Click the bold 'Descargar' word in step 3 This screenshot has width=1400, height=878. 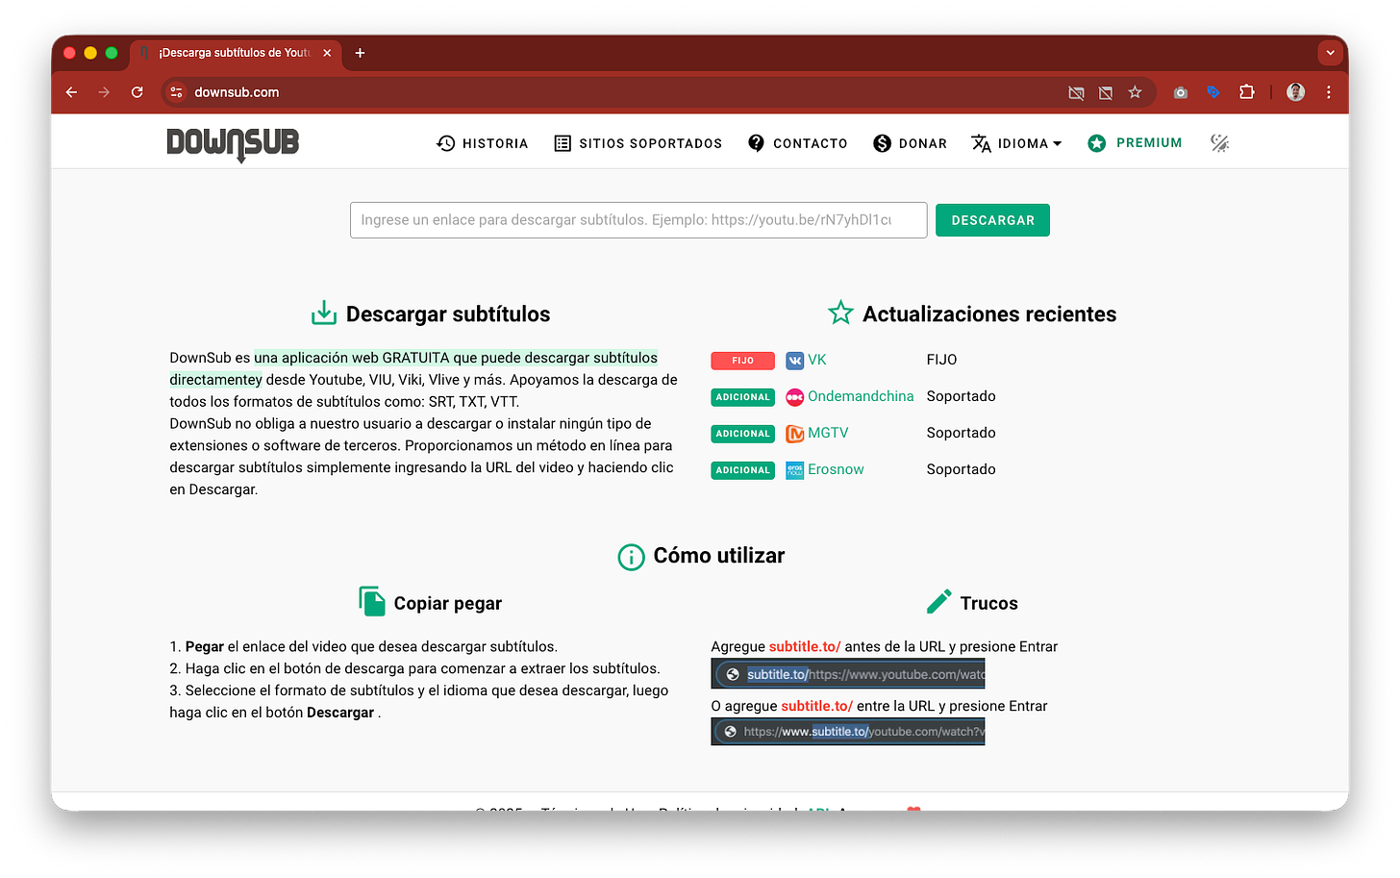(x=340, y=713)
